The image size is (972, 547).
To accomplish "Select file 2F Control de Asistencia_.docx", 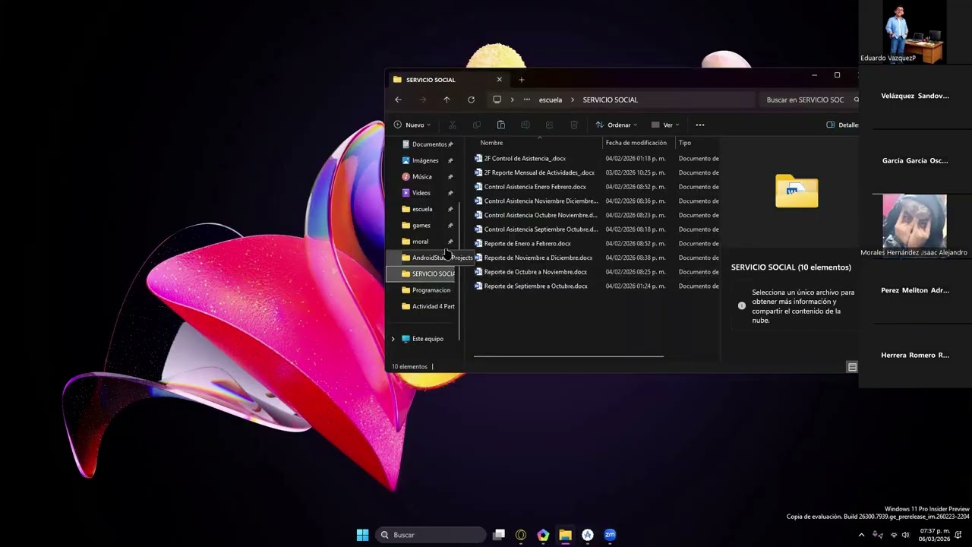I will [525, 159].
